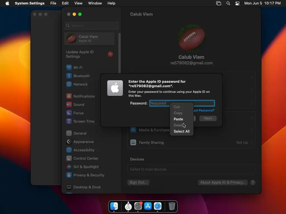
Task: Open the Bluetooth settings icon
Action: coord(69,76)
